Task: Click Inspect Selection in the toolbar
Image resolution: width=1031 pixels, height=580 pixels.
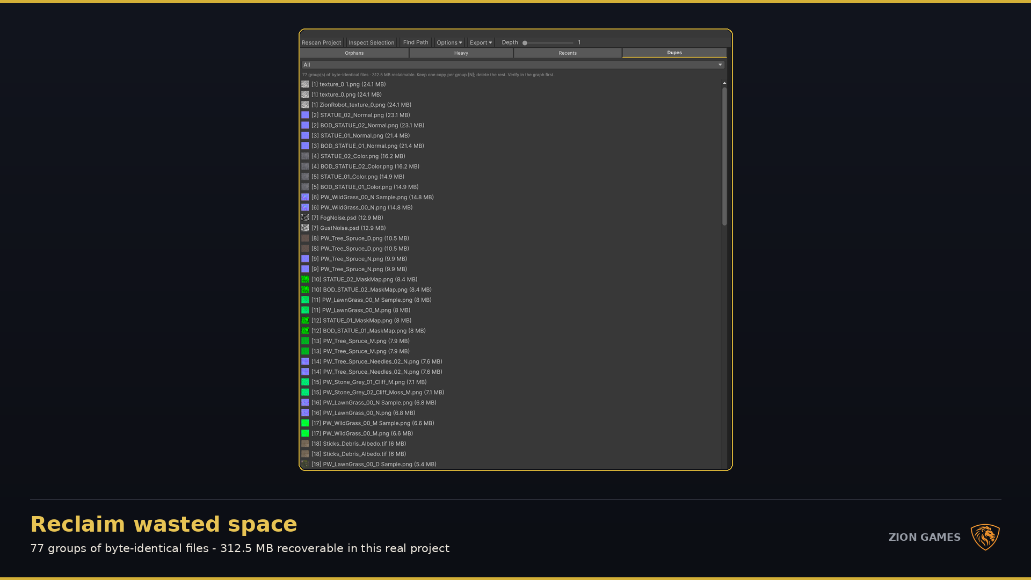Action: pos(371,42)
